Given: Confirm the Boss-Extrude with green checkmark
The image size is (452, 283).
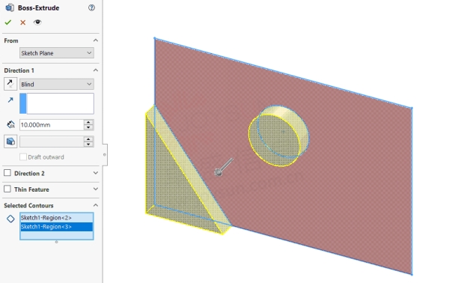Looking at the screenshot, I should (x=8, y=22).
